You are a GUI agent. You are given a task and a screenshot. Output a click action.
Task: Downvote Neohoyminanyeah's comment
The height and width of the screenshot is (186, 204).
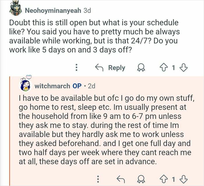[183, 68]
